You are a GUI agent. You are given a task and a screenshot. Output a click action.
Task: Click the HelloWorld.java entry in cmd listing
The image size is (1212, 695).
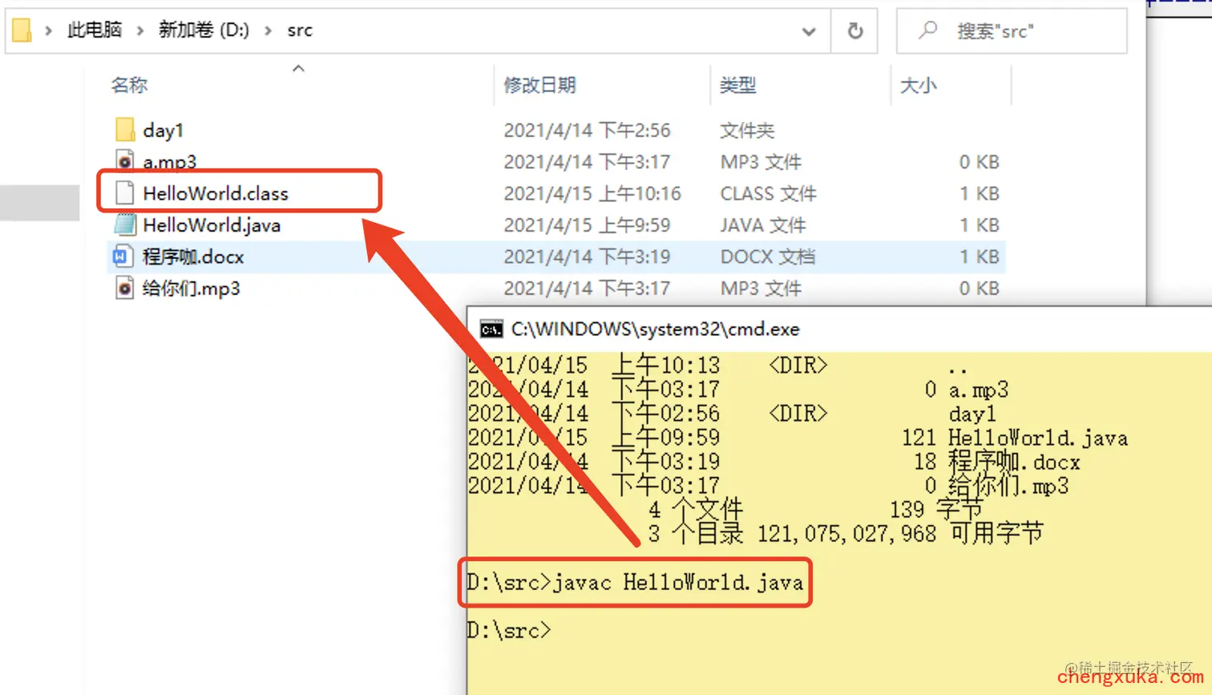[1038, 438]
